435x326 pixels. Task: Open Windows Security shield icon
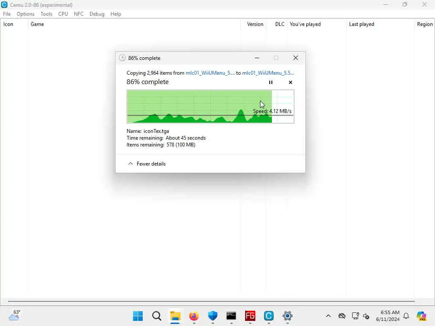point(213,316)
